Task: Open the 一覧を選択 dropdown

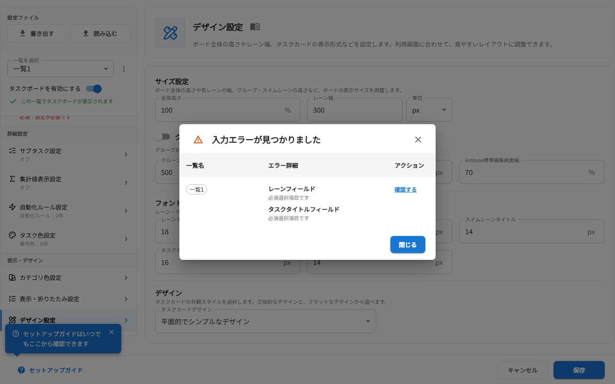Action: [x=61, y=69]
